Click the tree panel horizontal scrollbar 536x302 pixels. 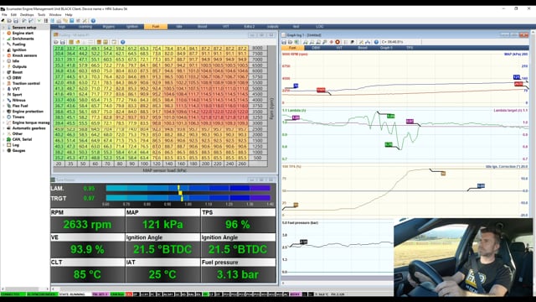tap(25, 289)
